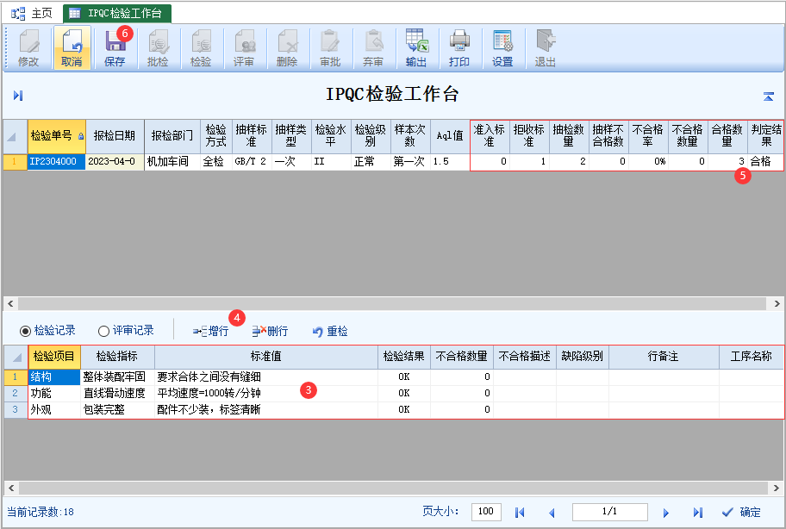Click the OK result in the 外观 row
This screenshot has height=529, width=786.
point(404,410)
